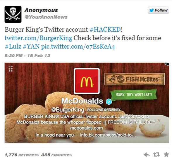Favorite the tweet with star icon

pyautogui.click(x=166, y=154)
